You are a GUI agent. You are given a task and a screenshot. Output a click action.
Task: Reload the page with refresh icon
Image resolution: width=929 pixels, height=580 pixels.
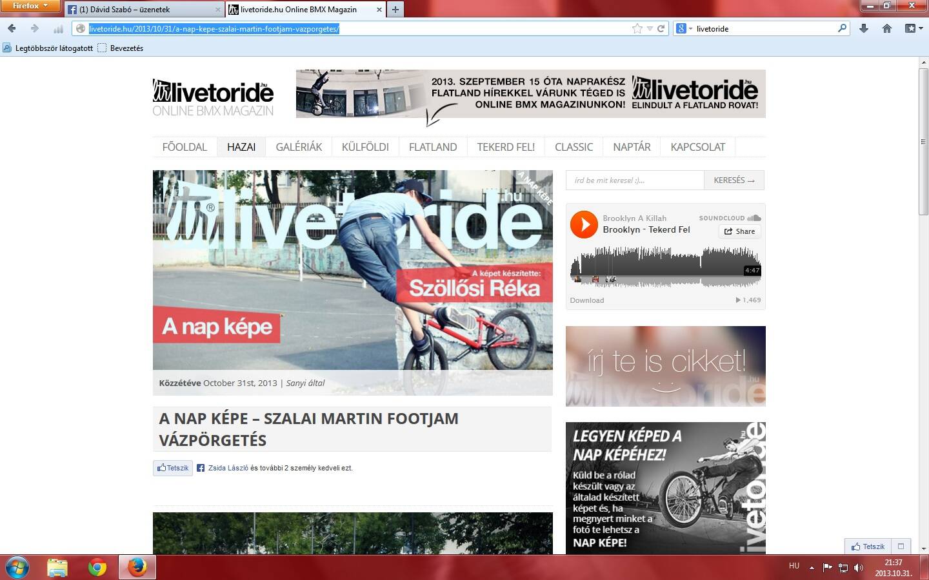click(661, 28)
